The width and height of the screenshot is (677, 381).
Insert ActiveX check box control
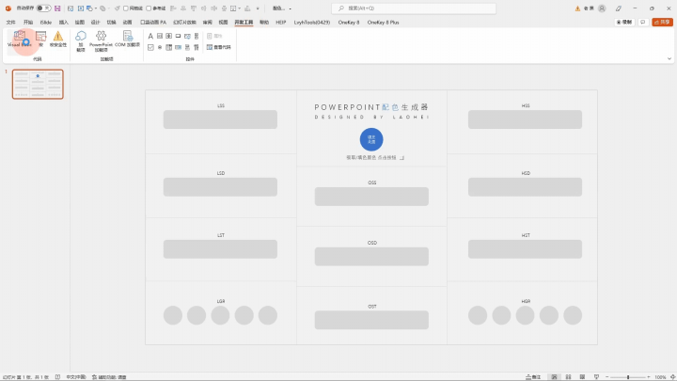click(x=150, y=47)
